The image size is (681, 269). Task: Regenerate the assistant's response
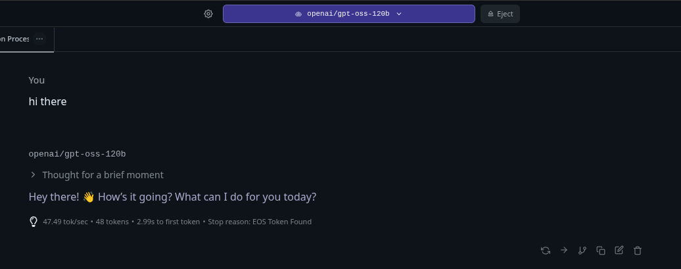coord(546,250)
